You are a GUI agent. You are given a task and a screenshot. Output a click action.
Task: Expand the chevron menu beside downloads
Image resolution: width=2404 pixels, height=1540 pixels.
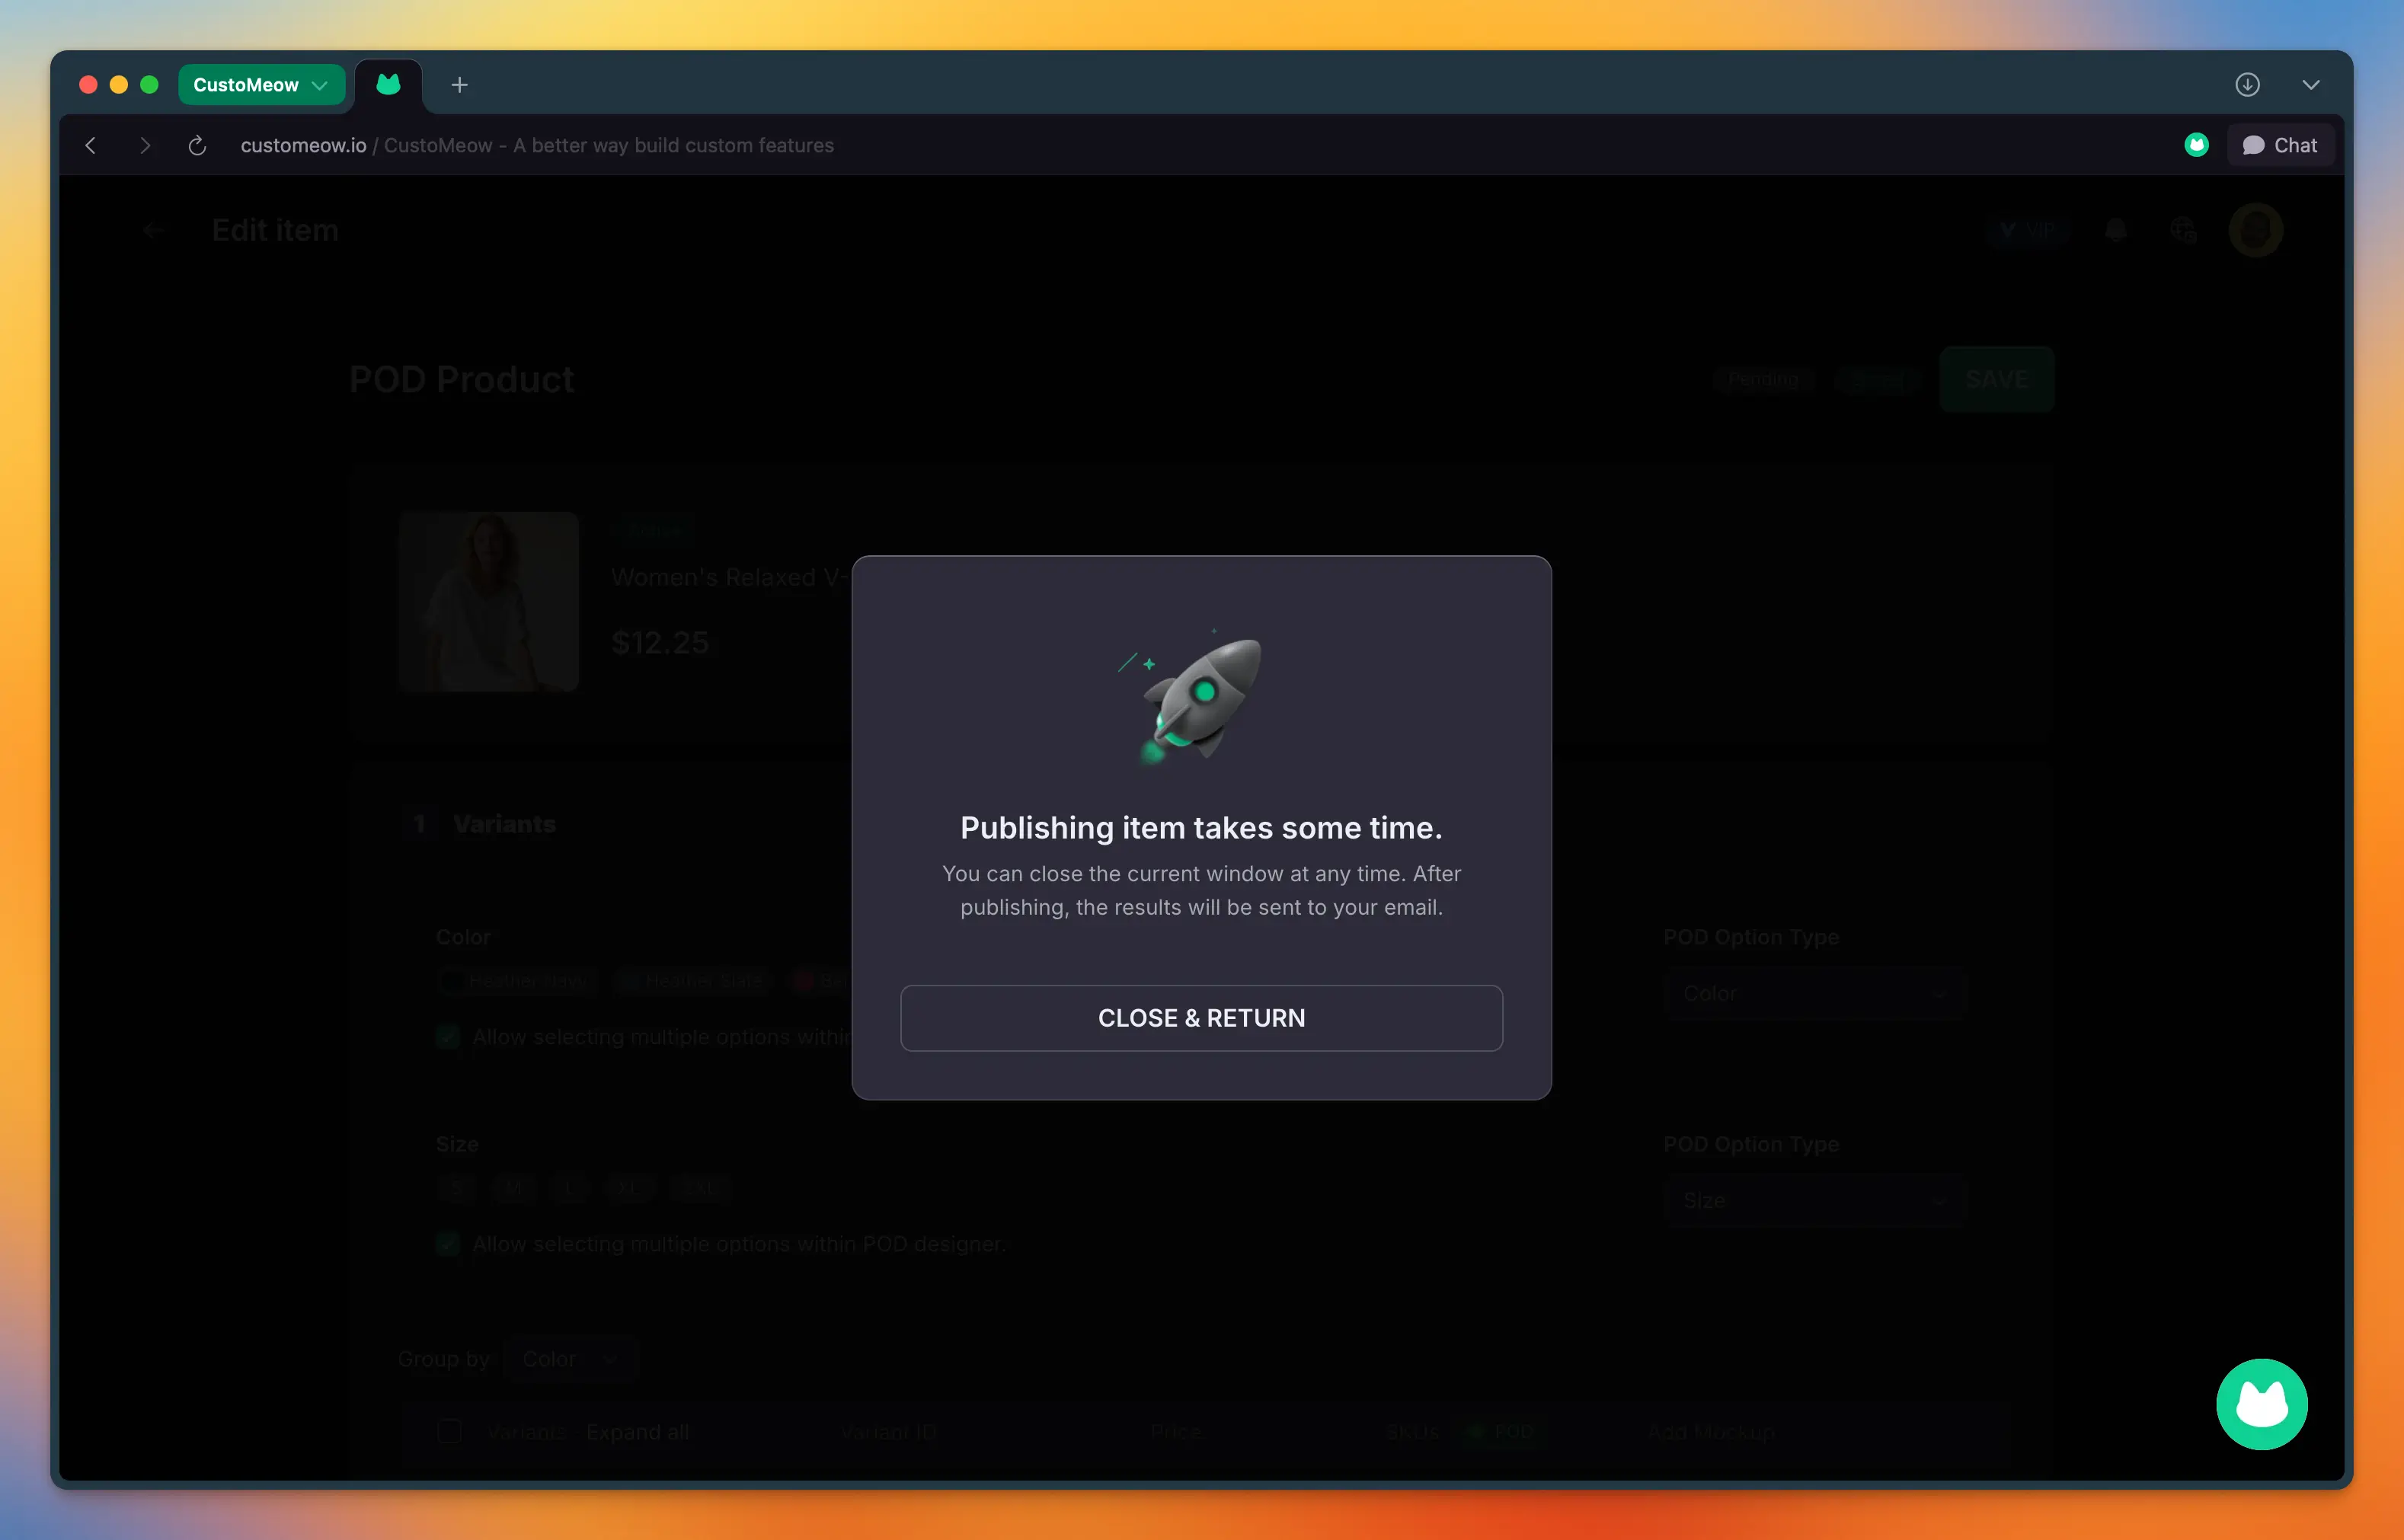tap(2310, 85)
